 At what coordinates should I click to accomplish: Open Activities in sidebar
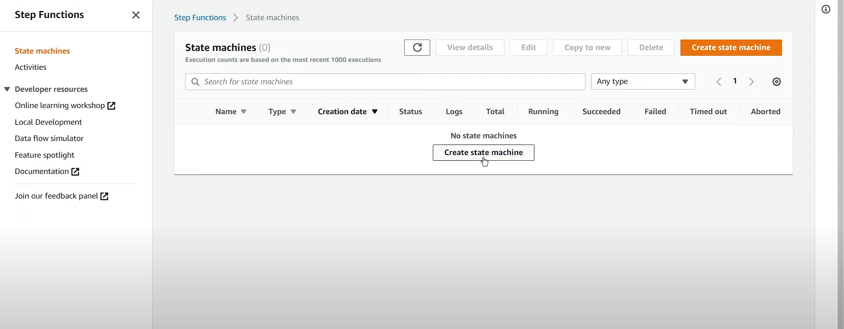pyautogui.click(x=30, y=67)
